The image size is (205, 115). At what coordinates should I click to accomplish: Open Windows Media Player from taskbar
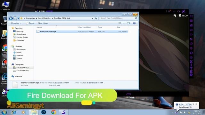pos(23,112)
